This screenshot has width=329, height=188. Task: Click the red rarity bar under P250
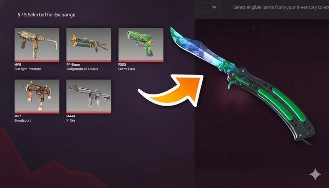click(x=141, y=61)
